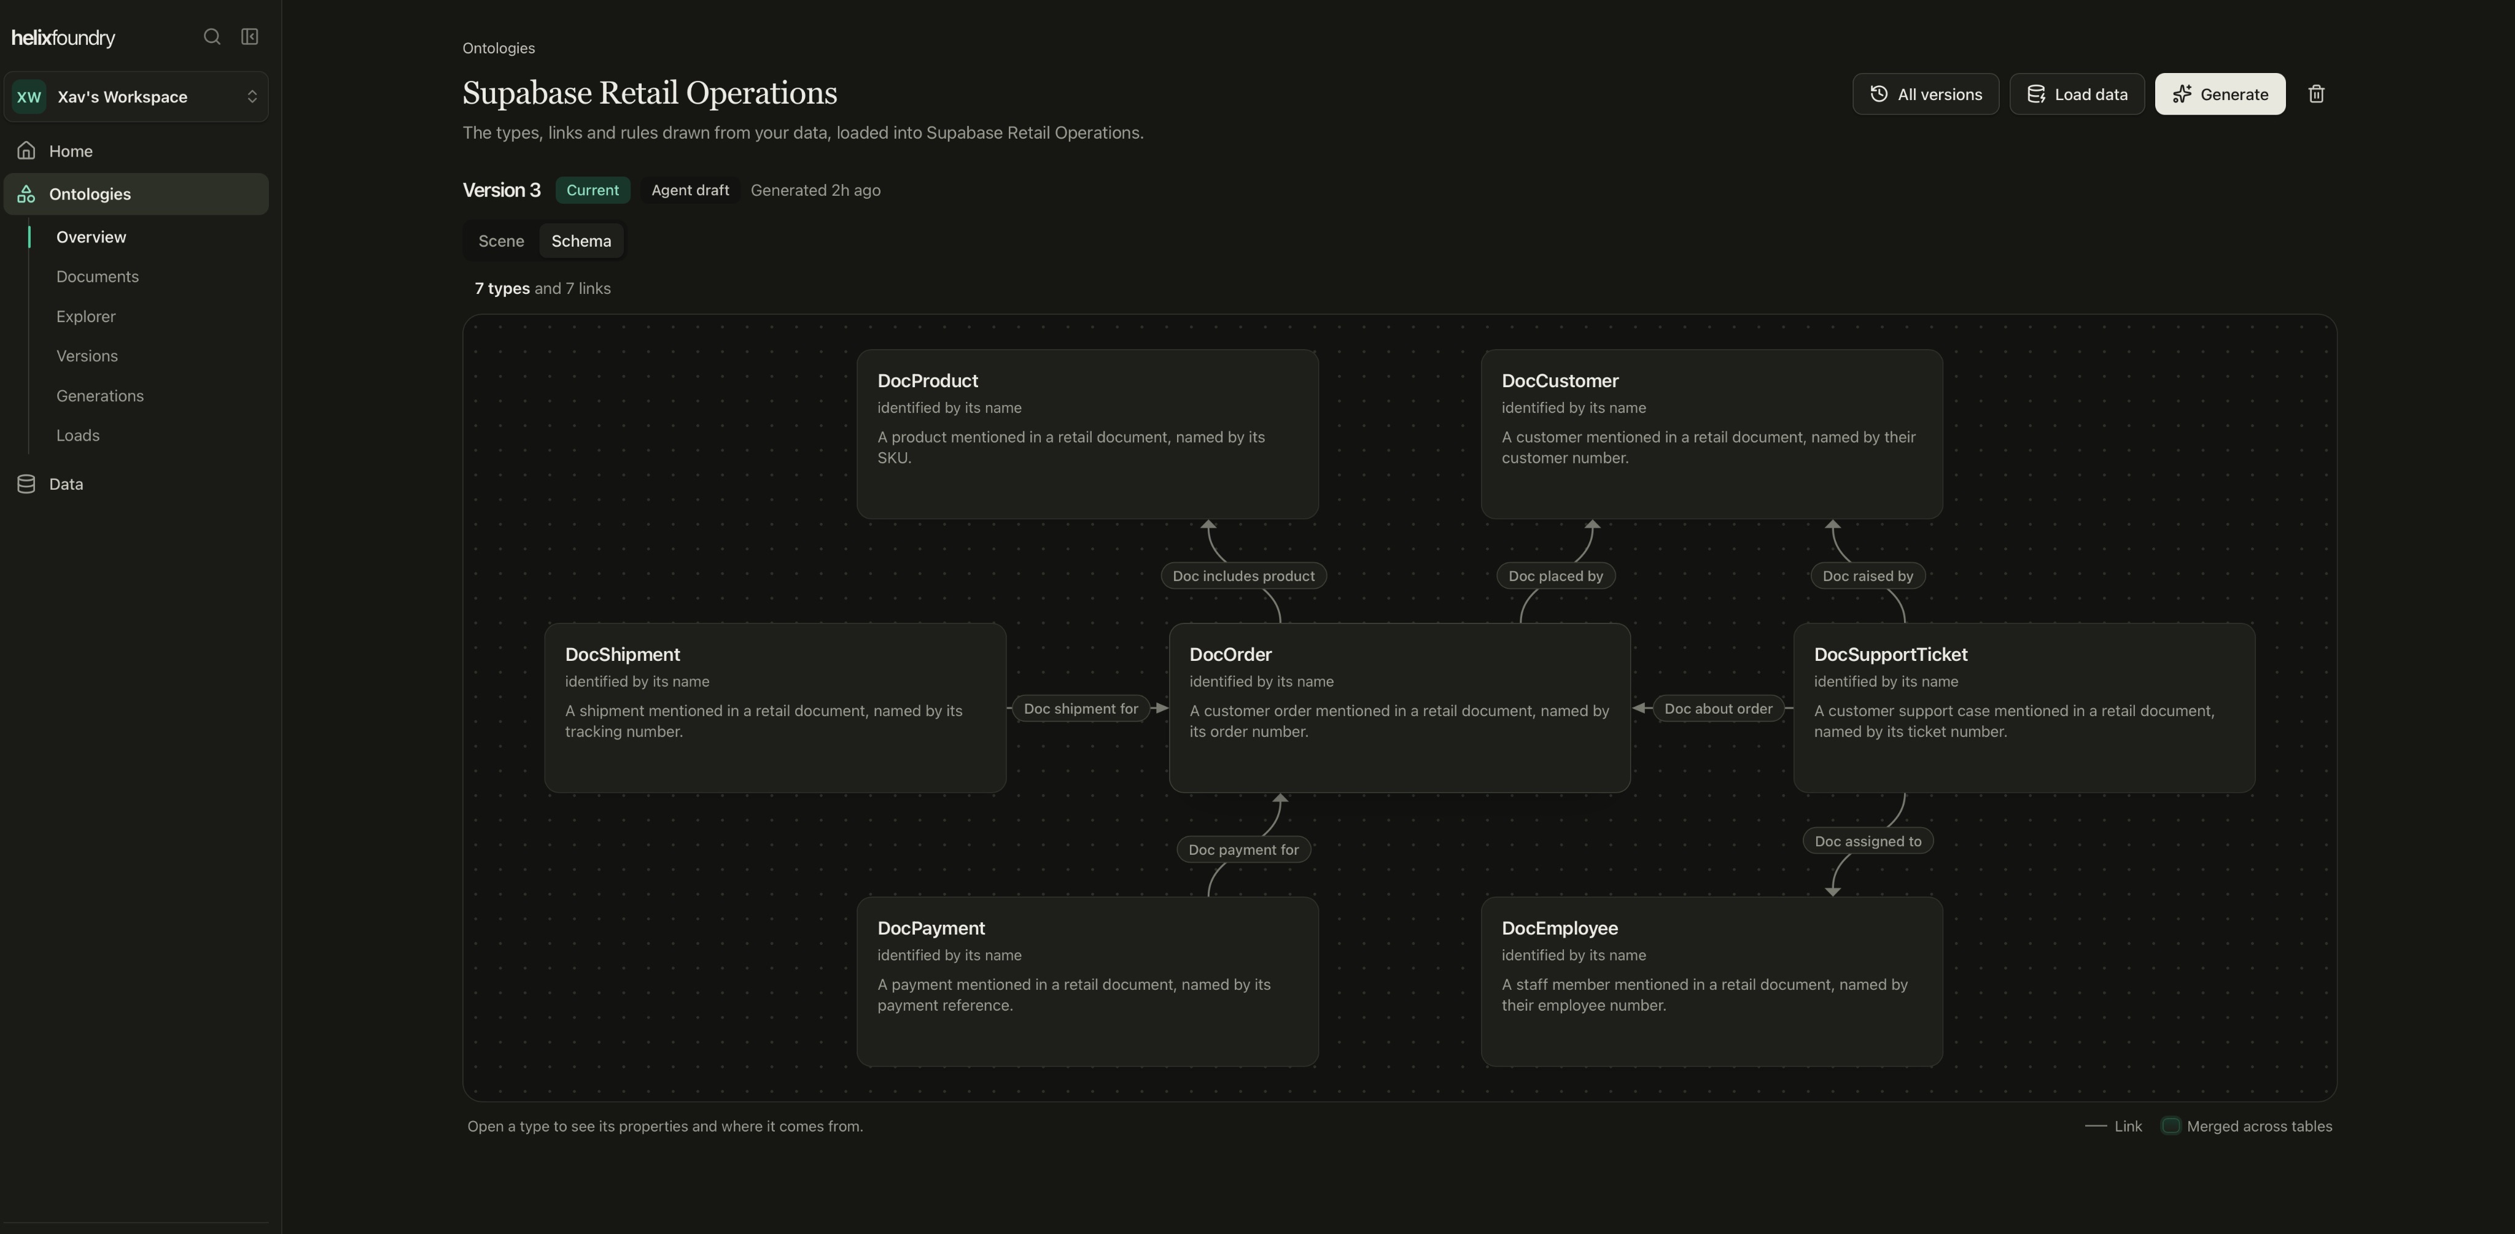This screenshot has width=2515, height=1234.
Task: Open Overview in the sidebar
Action: pos(91,237)
